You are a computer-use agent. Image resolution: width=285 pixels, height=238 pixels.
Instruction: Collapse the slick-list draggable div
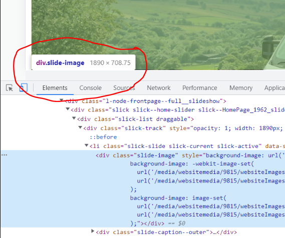coord(74,118)
